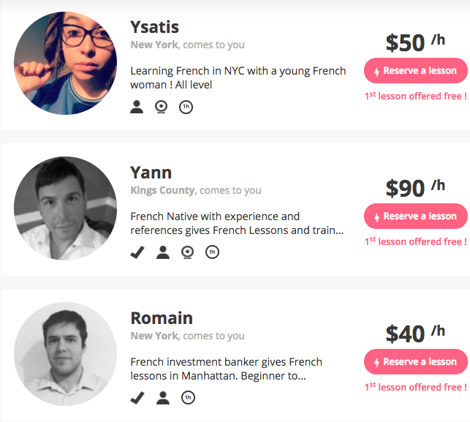This screenshot has width=470, height=422.
Task: Click the webcam icon under Ysatis
Action: click(x=162, y=107)
